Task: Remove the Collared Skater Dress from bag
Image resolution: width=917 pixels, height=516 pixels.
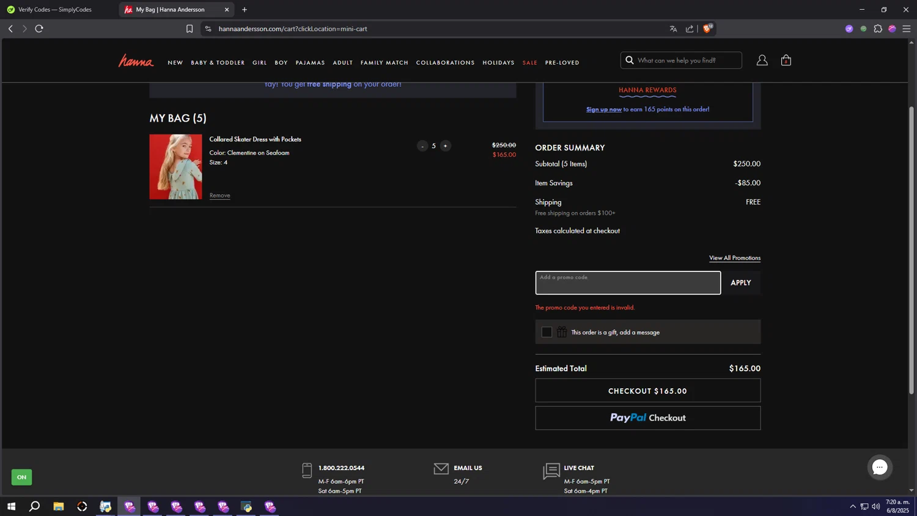Action: pos(220,196)
